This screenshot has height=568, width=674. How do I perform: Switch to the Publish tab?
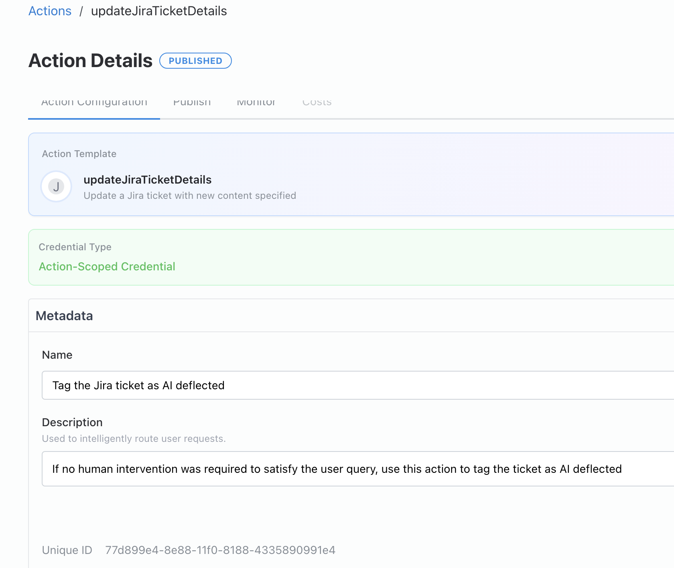point(192,102)
